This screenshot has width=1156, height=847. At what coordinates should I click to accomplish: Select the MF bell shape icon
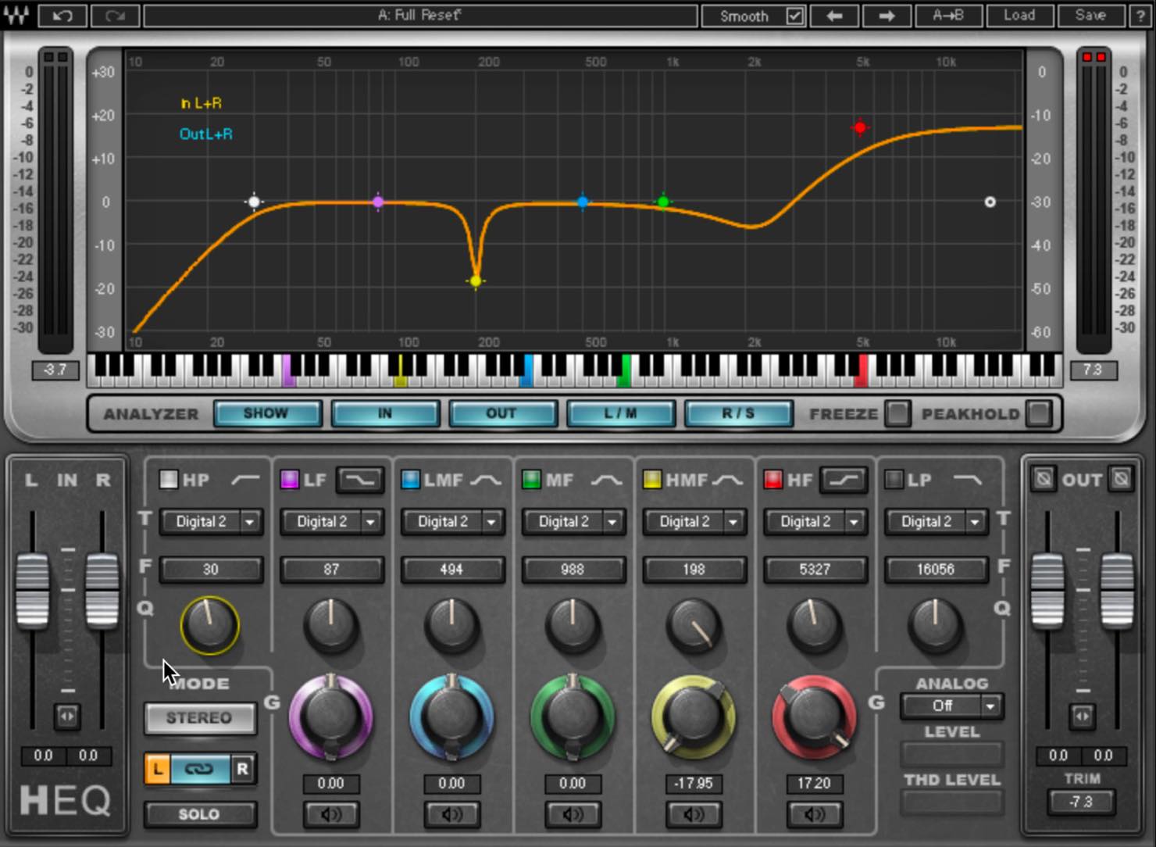pos(606,480)
